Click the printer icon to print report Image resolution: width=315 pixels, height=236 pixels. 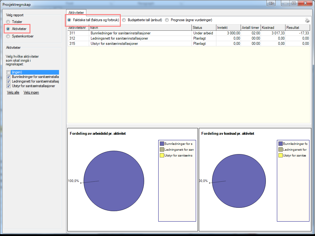[x=307, y=20]
